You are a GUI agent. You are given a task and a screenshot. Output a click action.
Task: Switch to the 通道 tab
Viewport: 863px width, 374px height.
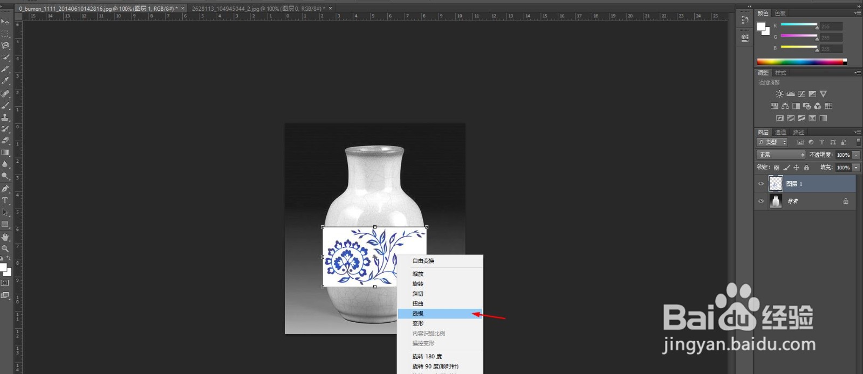pos(780,132)
